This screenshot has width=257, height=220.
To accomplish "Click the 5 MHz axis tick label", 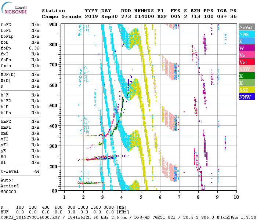I will click(141, 197).
